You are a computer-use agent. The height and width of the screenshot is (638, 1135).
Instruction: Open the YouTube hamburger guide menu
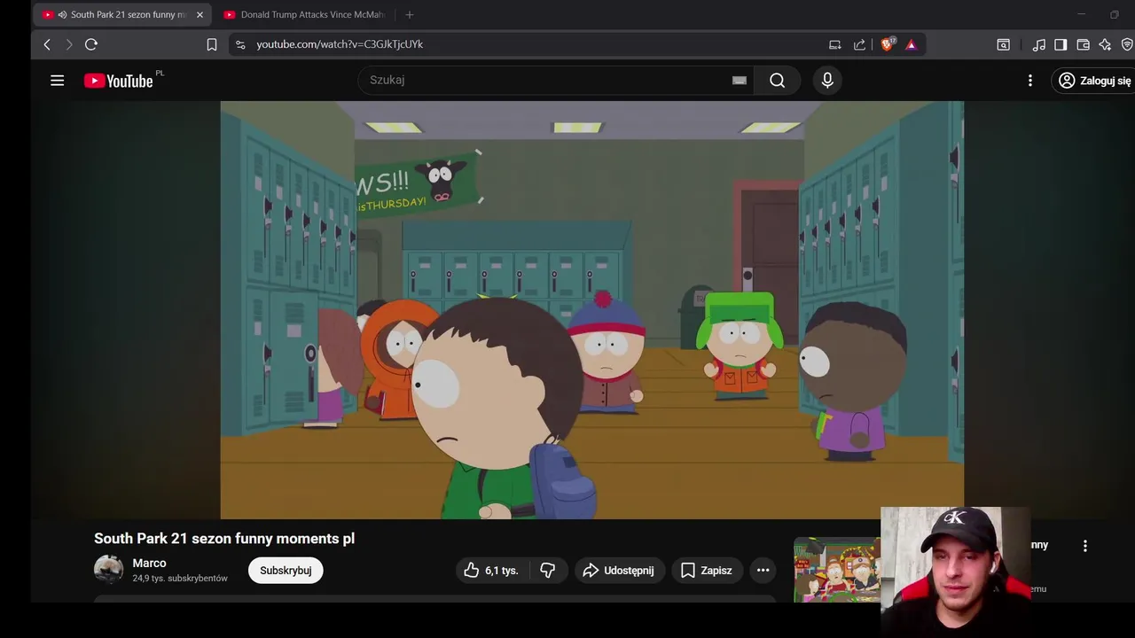58,81
